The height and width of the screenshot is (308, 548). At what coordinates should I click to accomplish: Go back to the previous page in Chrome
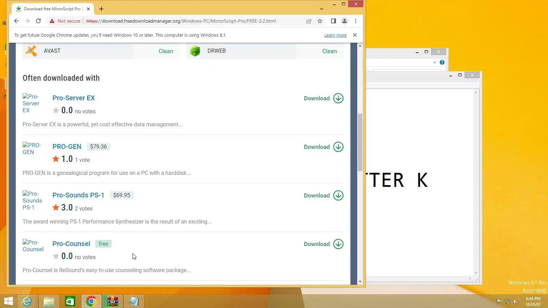(16, 21)
